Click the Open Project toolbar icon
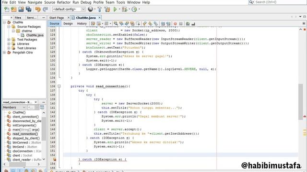This screenshot has height=172, width=307. pos(21,9)
